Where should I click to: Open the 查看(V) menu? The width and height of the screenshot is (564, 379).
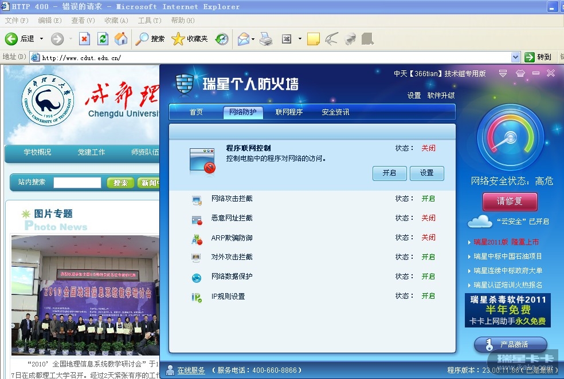(x=83, y=21)
